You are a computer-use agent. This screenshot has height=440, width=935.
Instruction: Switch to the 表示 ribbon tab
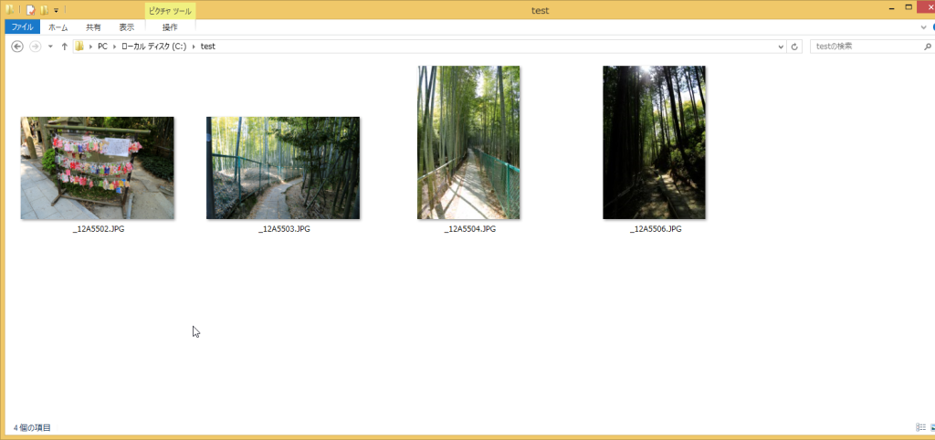coord(127,26)
